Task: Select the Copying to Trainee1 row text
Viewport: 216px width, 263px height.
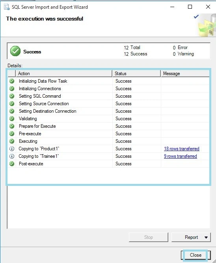Action: point(39,156)
